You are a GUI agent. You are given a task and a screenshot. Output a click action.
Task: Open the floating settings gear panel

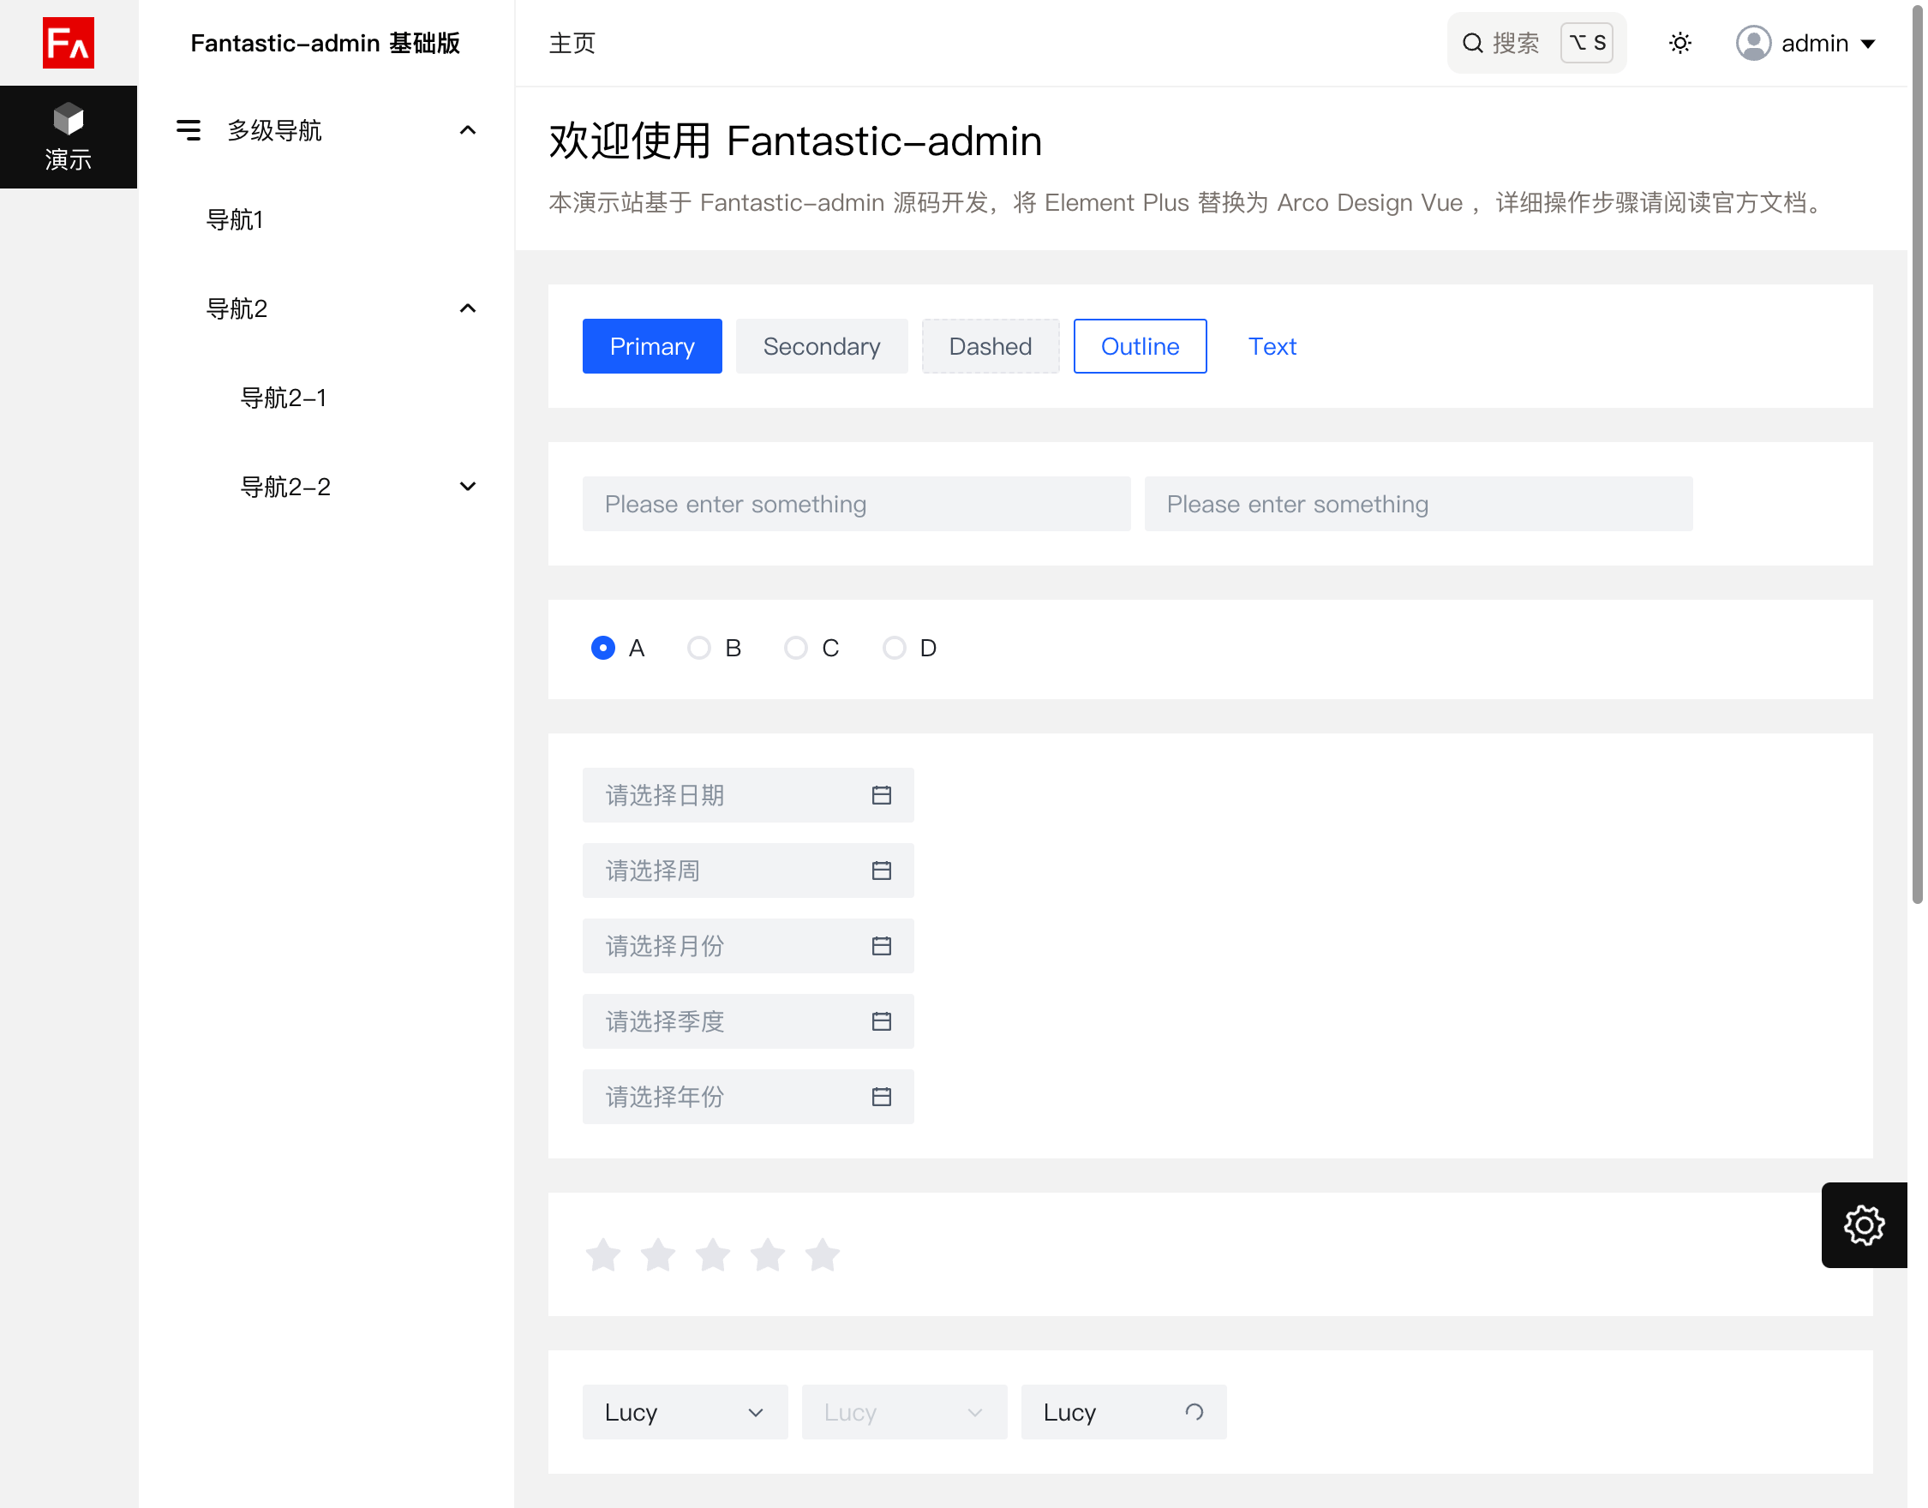click(1864, 1224)
